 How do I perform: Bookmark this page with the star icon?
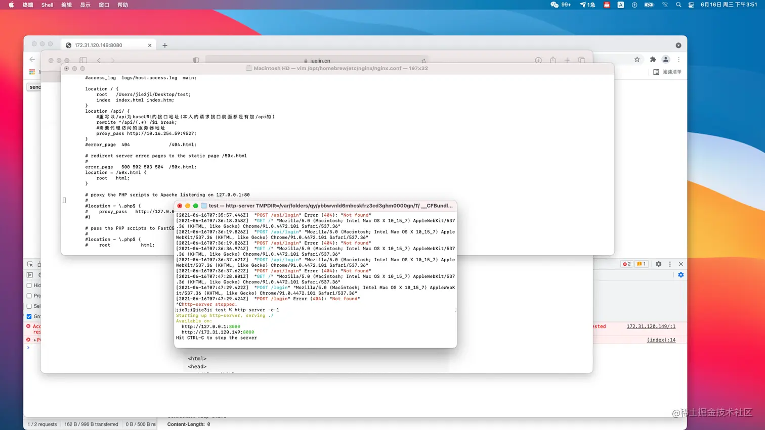[637, 59]
